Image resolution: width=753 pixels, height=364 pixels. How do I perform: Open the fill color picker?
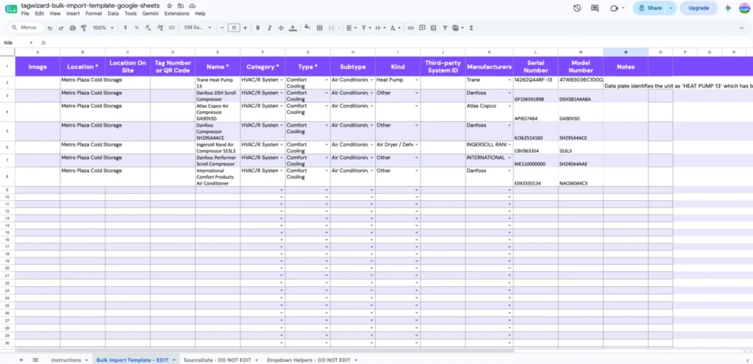[x=308, y=28]
